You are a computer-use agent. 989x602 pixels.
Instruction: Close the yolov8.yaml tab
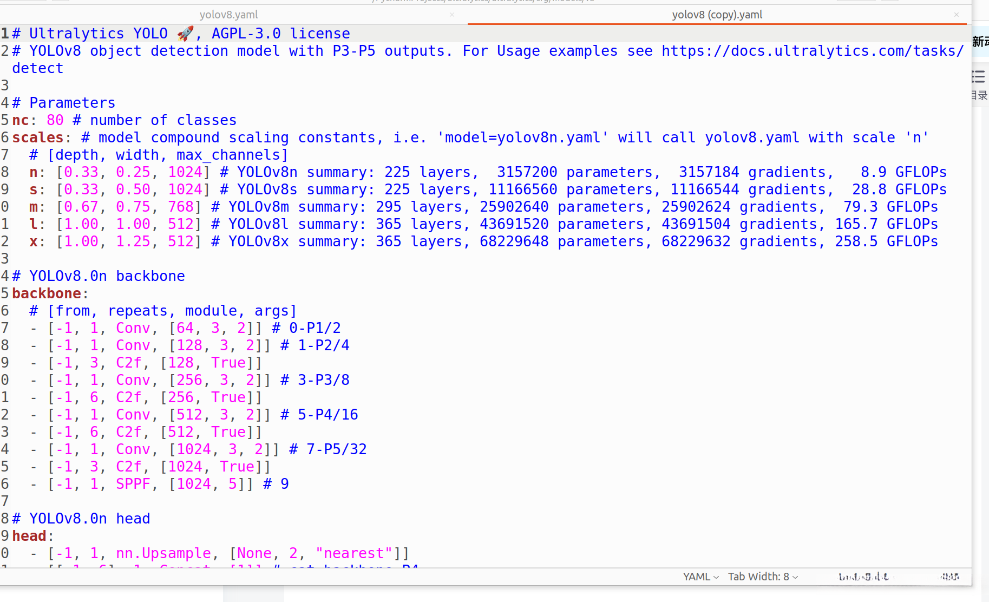(452, 15)
